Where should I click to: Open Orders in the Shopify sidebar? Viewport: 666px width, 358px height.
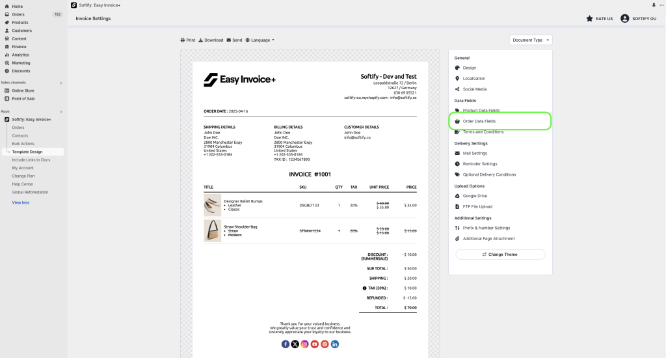pos(18,14)
